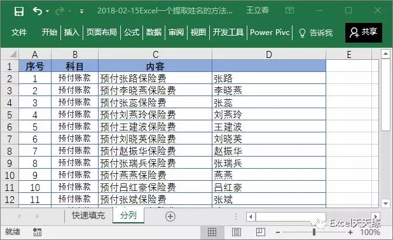Switch to the 审阅 ribbon tab
This screenshot has height=240, width=393.
coord(176,32)
